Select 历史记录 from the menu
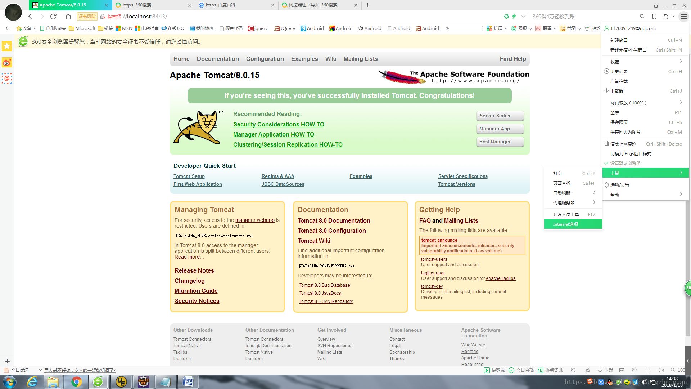This screenshot has width=691, height=389. 645,71
